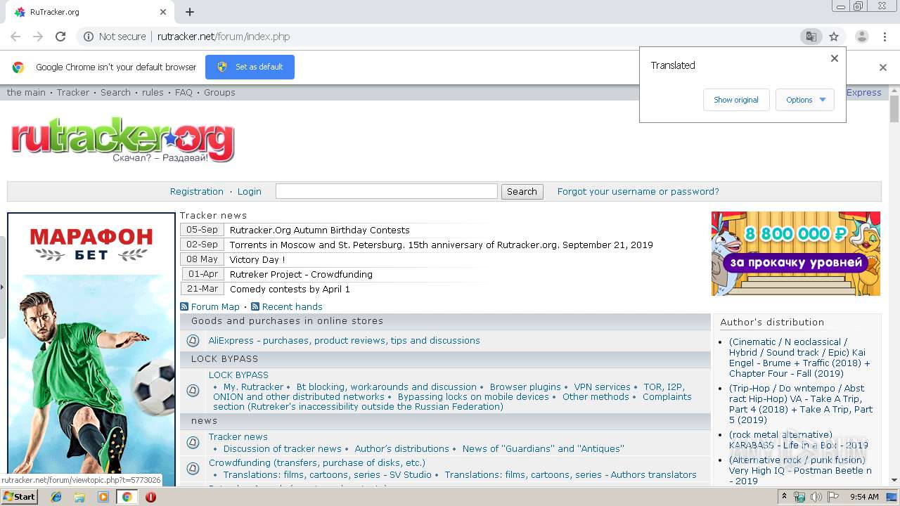Click the Login link
Image resolution: width=900 pixels, height=506 pixels.
[250, 191]
